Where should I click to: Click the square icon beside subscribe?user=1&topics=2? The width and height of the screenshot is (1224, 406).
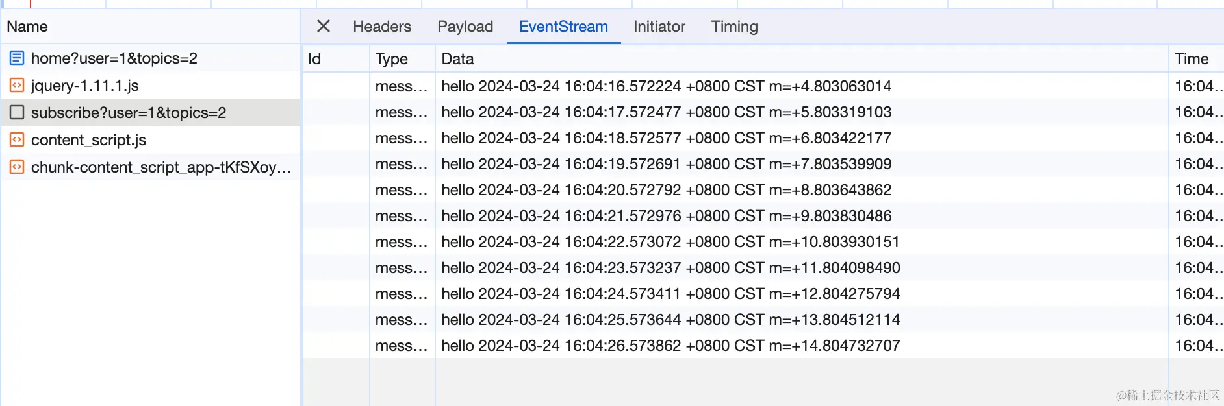17,113
